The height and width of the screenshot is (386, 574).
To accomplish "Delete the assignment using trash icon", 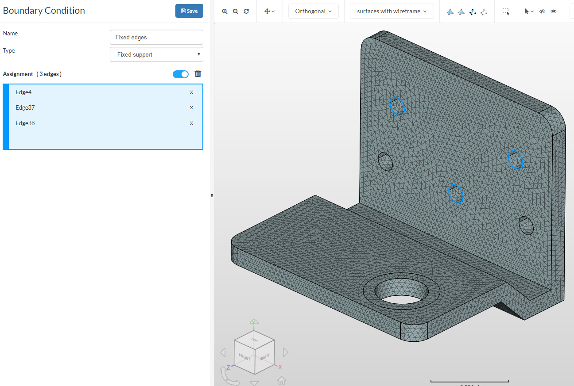I will tap(198, 73).
